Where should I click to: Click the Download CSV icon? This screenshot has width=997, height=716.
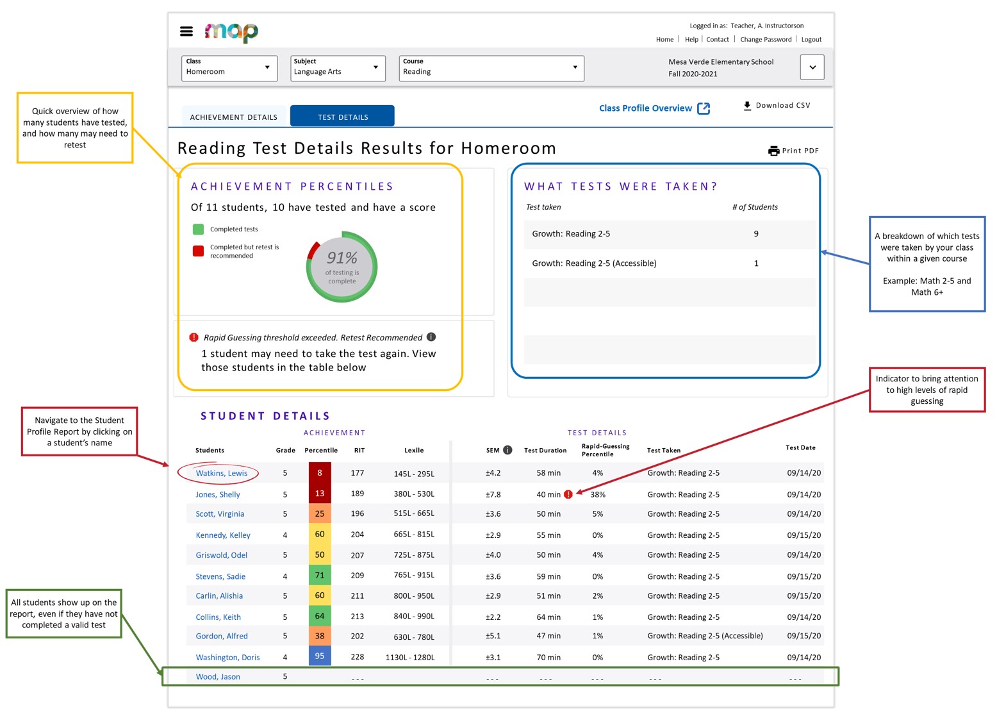pos(747,105)
